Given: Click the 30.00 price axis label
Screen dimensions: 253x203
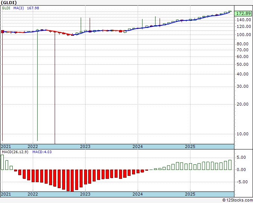Looking at the screenshot, I should point(243,86).
